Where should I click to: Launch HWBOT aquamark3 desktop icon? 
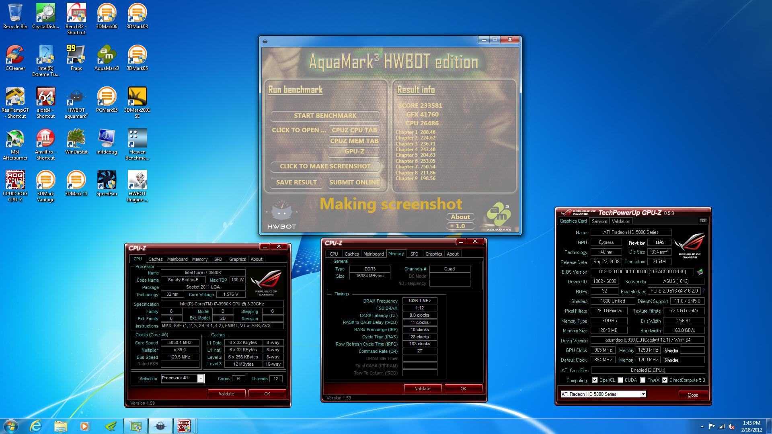tap(76, 102)
